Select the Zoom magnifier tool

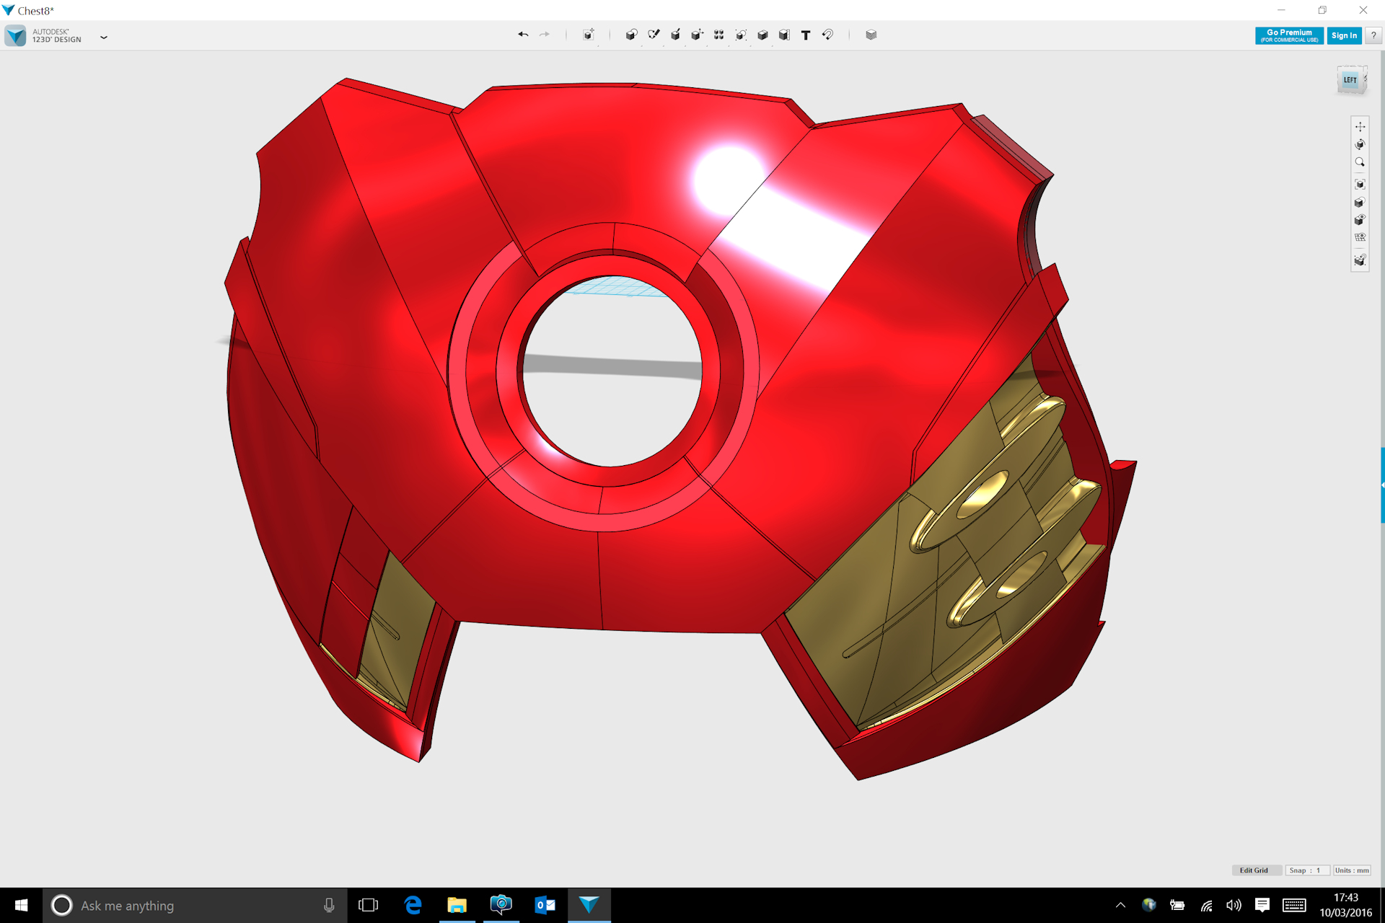click(x=1360, y=163)
